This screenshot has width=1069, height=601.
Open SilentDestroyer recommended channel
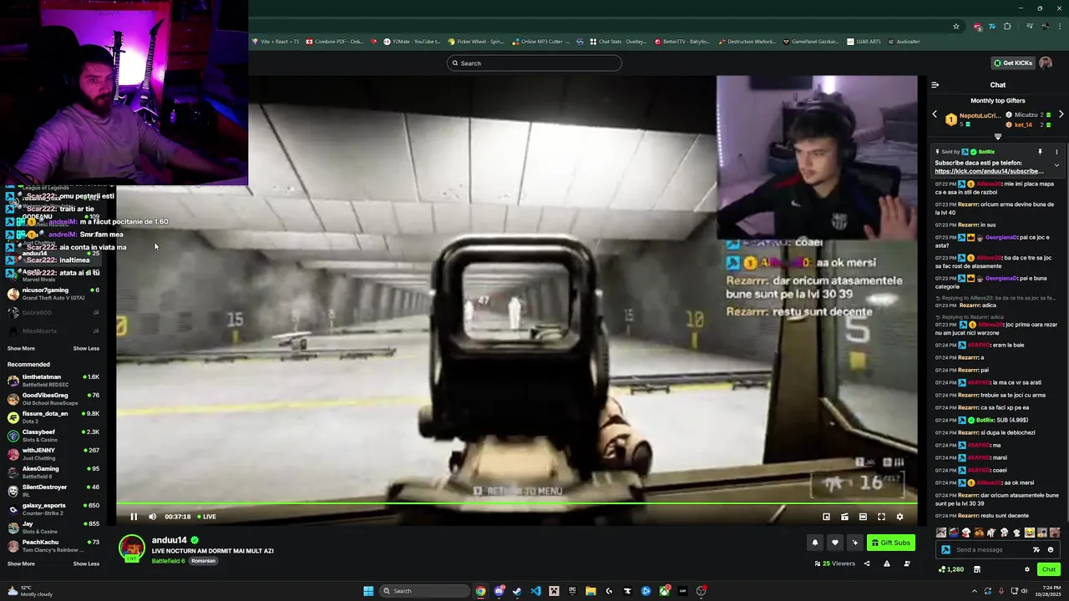[53, 490]
